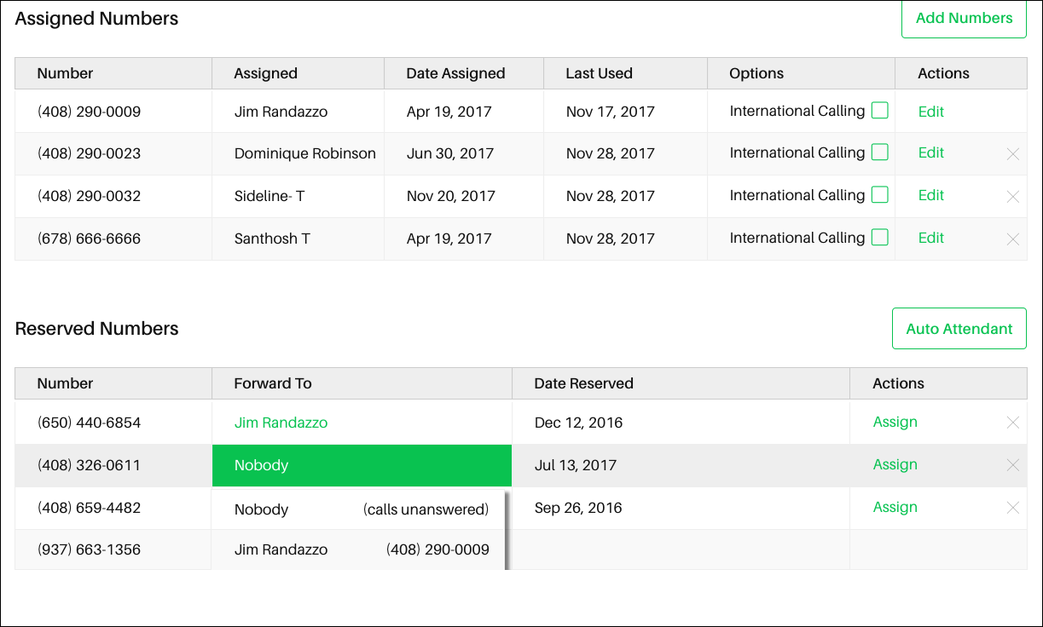Open Forward To selector for (650) 440-6854
This screenshot has height=627, width=1043.
coord(281,423)
